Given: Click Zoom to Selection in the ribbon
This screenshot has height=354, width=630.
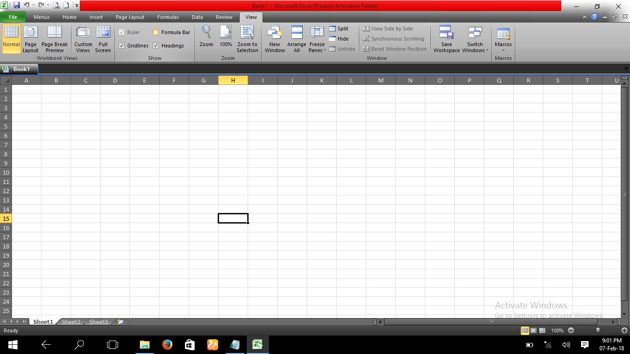Looking at the screenshot, I should point(248,39).
